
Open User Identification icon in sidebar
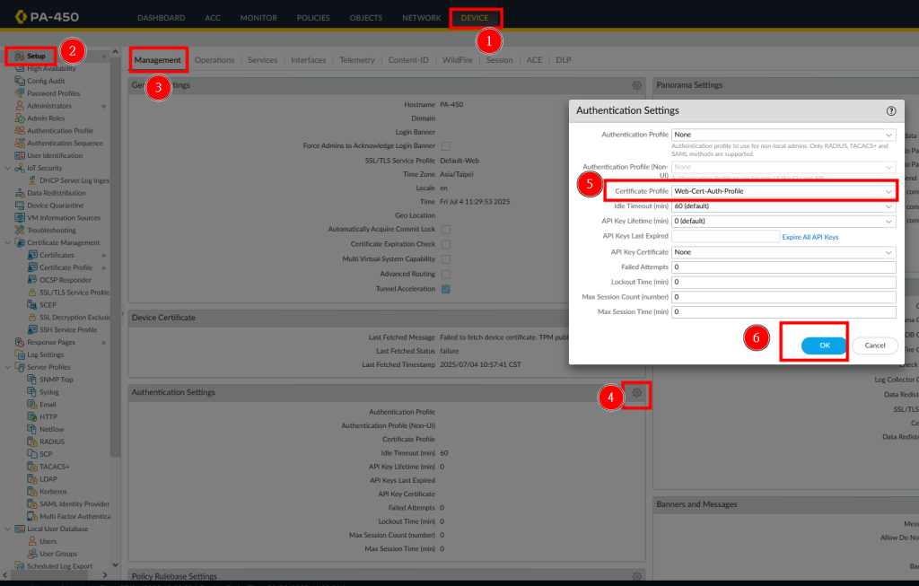(20, 155)
